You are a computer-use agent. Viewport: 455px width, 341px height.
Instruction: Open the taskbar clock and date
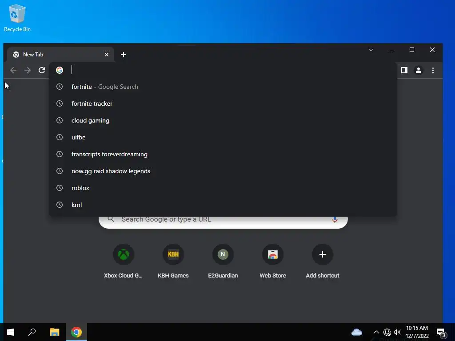[x=417, y=332]
